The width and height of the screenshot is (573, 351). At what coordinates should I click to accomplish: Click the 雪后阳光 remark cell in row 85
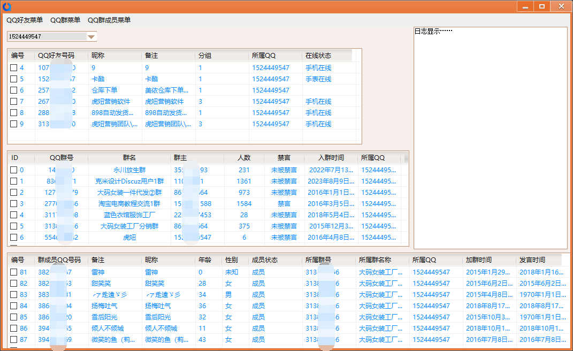click(x=104, y=317)
